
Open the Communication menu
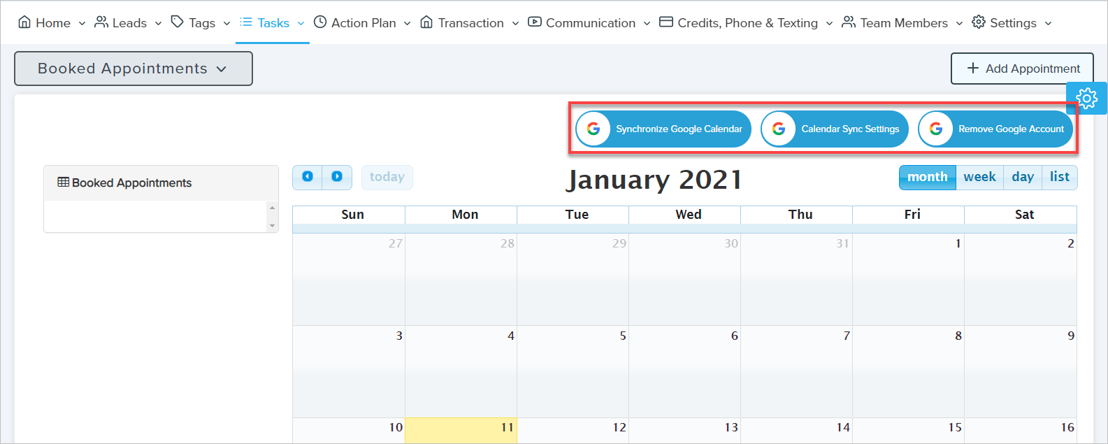point(589,23)
